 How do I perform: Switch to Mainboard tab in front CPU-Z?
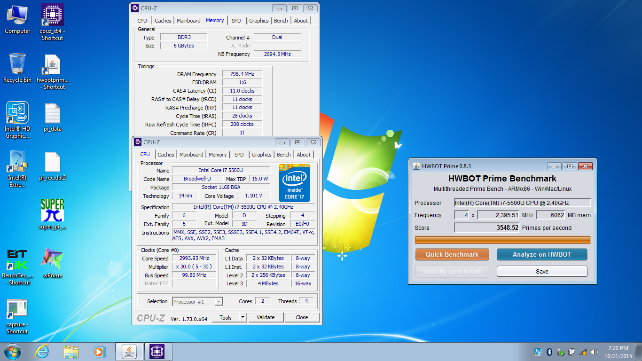[191, 155]
